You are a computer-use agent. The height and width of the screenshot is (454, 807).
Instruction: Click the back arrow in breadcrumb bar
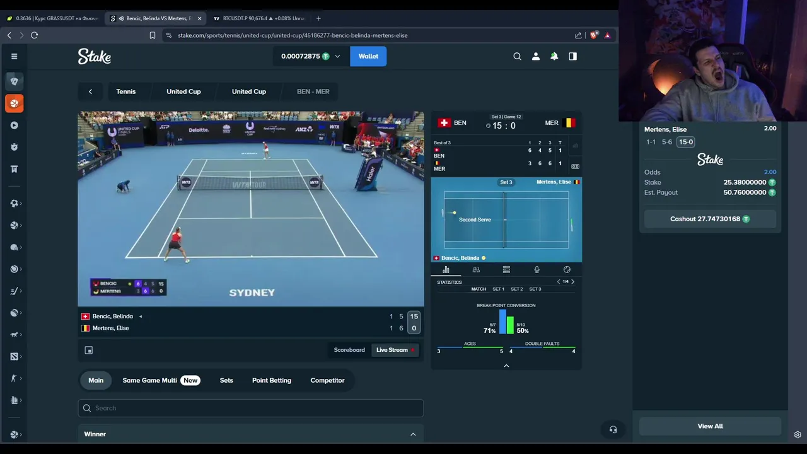click(x=90, y=91)
